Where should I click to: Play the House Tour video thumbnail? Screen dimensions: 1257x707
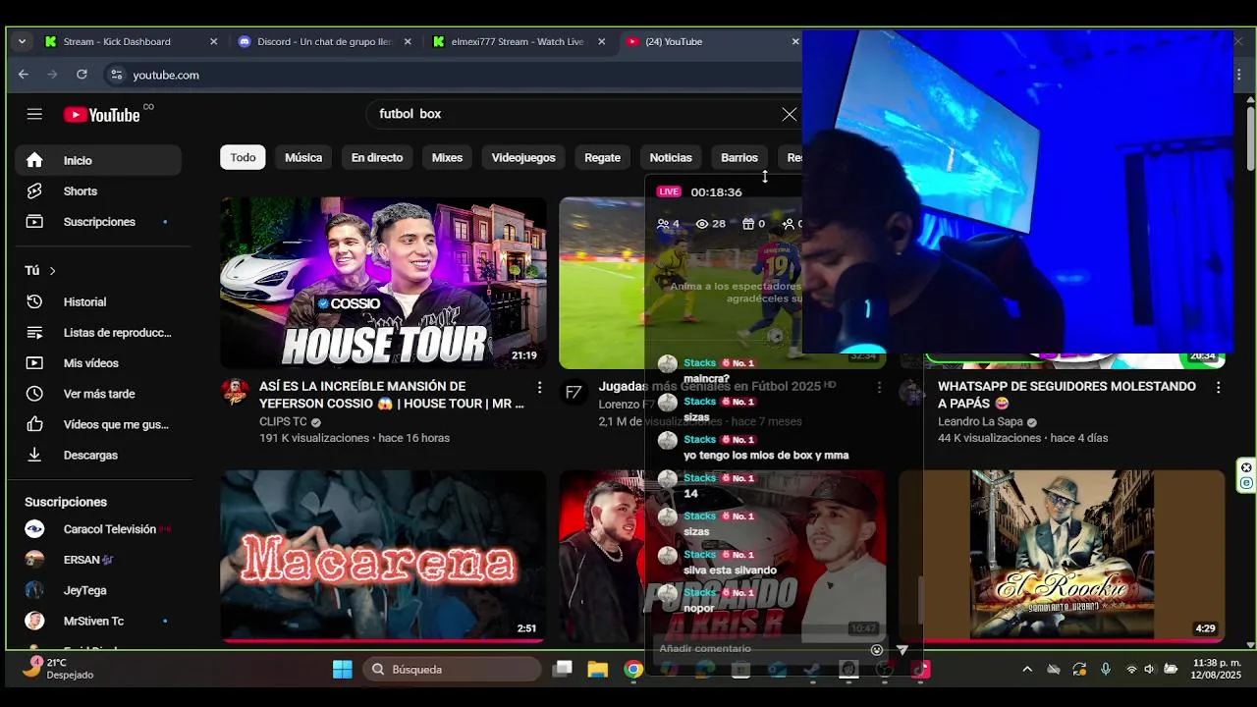pyautogui.click(x=383, y=283)
